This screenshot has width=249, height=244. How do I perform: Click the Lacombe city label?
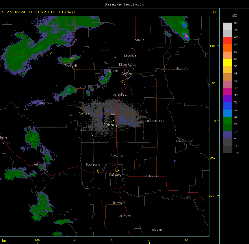click(130, 55)
